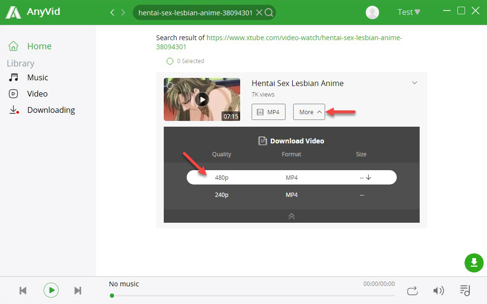Click the 07:15 duration badge
Screen dimensions: 487x304
click(x=231, y=116)
